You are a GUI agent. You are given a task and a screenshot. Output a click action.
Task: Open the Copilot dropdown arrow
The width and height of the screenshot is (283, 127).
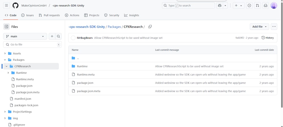[x=225, y=5]
